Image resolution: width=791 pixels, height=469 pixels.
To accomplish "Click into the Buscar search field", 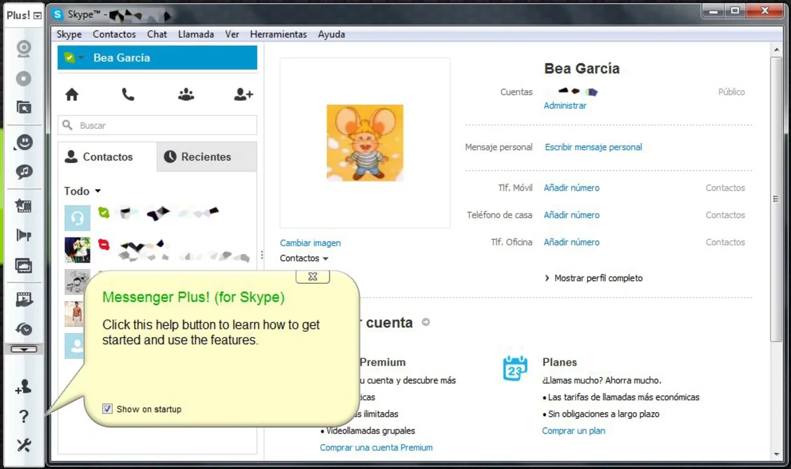I will pyautogui.click(x=157, y=125).
